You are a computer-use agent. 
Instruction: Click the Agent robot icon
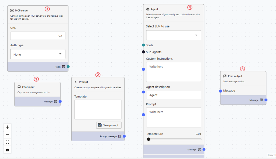[x=148, y=9]
